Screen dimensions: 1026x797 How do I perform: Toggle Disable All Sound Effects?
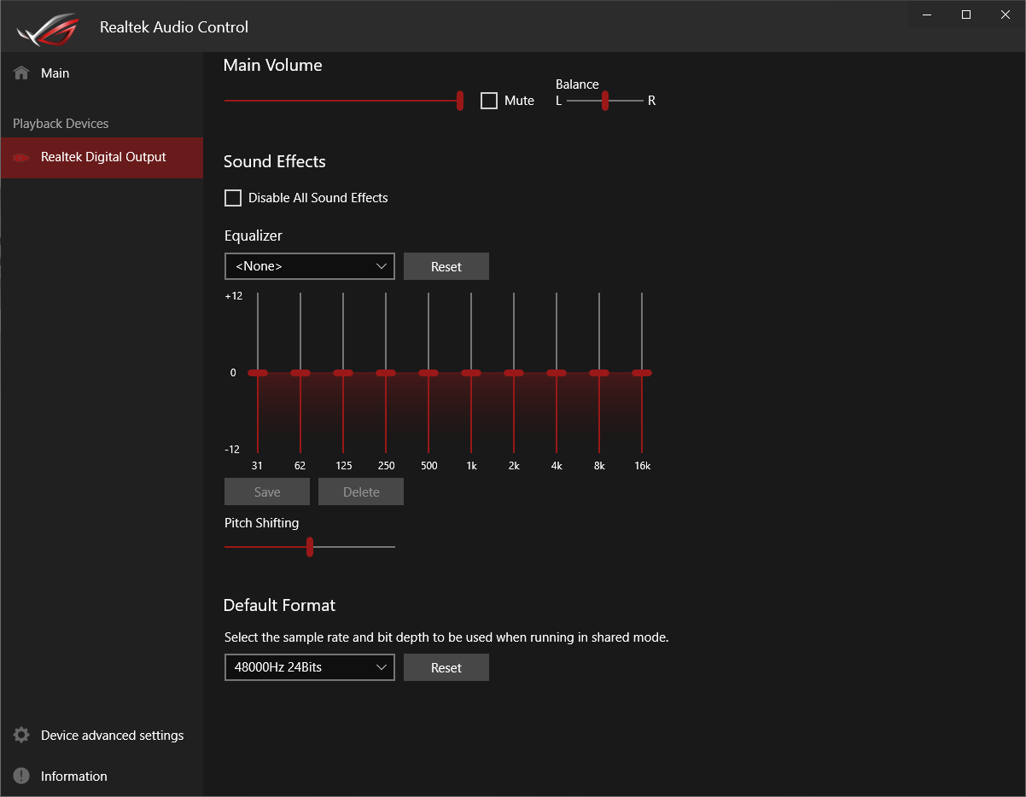click(x=232, y=197)
